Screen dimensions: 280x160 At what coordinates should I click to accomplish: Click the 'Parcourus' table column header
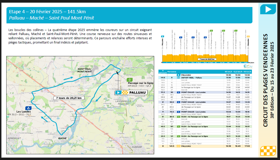(x=172, y=72)
